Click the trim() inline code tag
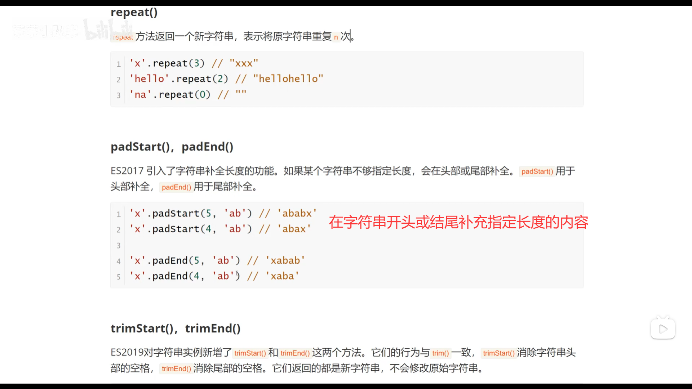 [440, 353]
